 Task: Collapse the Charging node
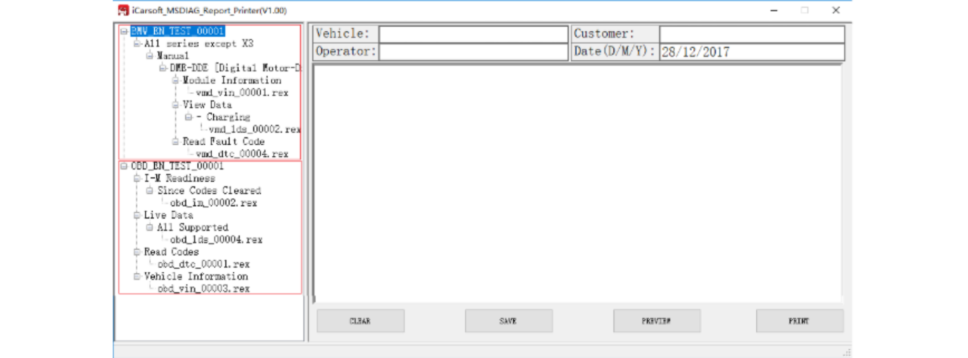click(188, 117)
